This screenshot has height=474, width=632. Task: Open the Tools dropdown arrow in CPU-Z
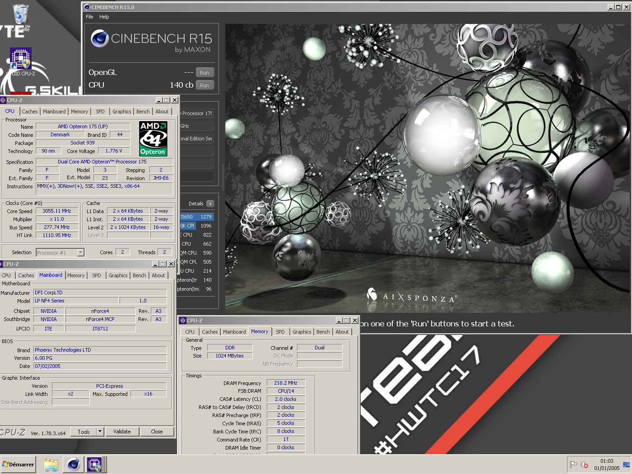pyautogui.click(x=100, y=432)
